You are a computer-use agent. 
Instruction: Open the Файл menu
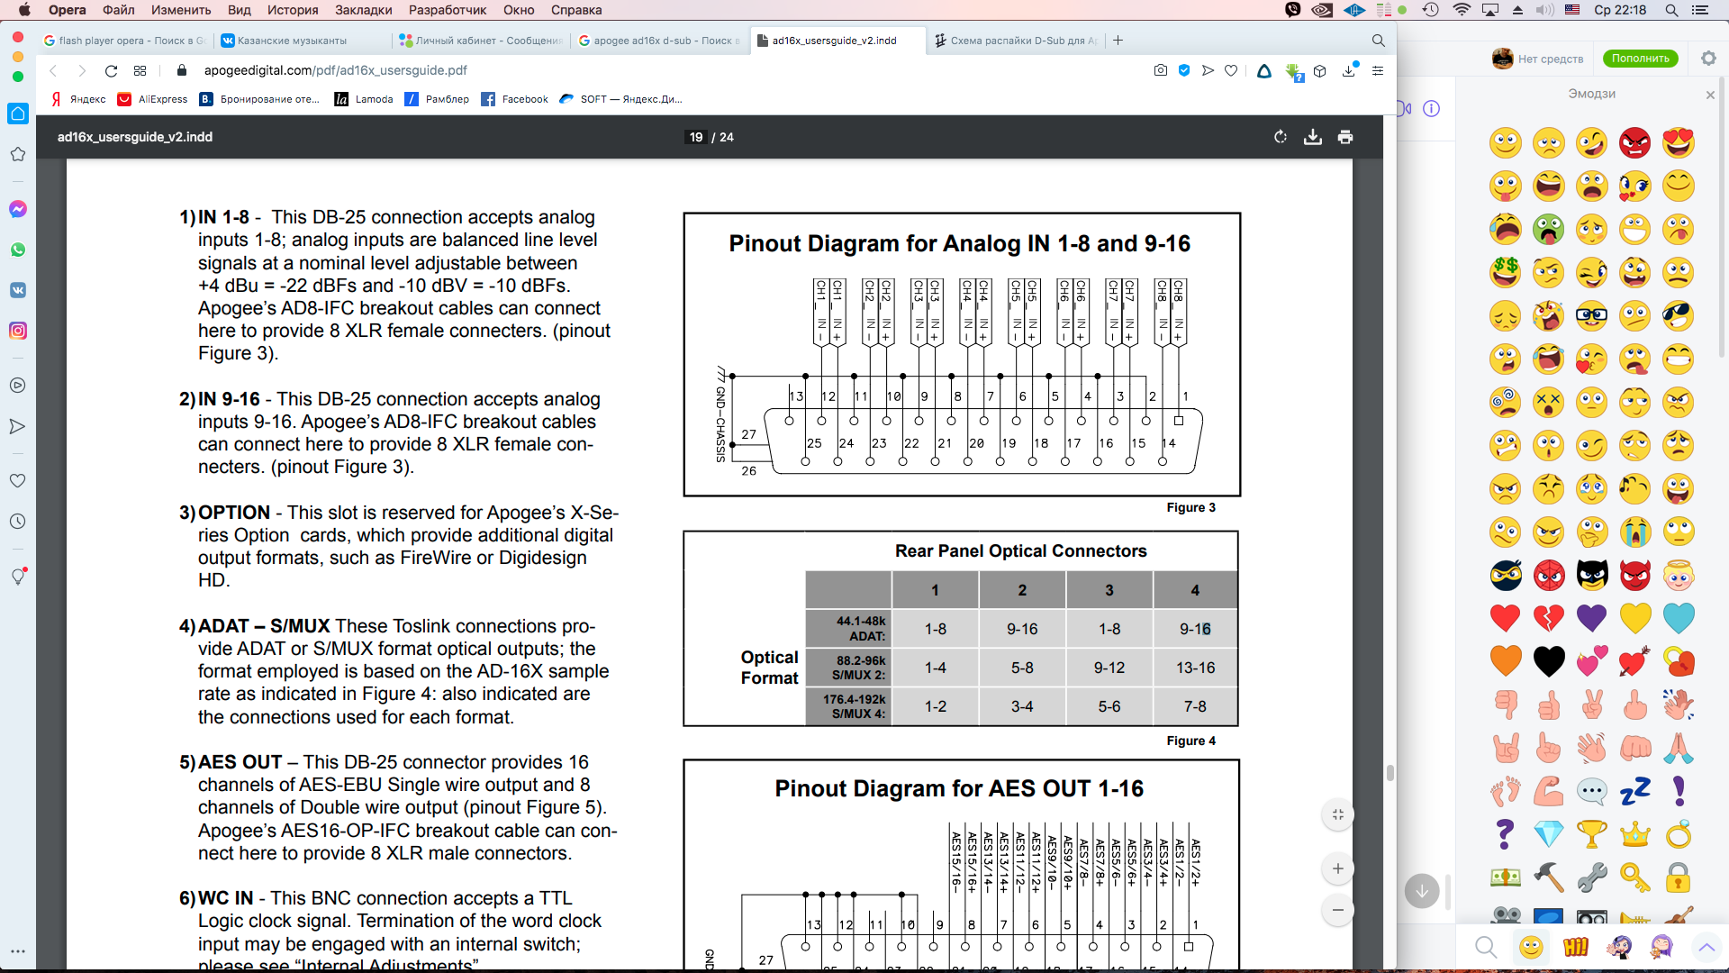119,10
